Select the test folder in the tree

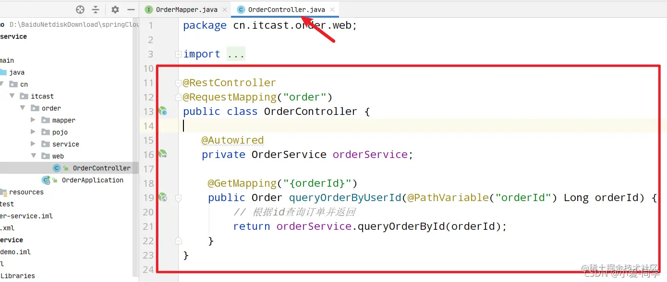(x=7, y=204)
